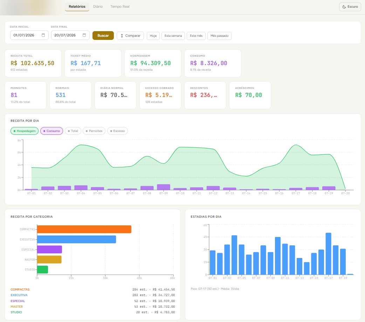The image size is (365, 322).
Task: Click the 07-09 consumo bar in revenue chart
Action: coord(164,187)
